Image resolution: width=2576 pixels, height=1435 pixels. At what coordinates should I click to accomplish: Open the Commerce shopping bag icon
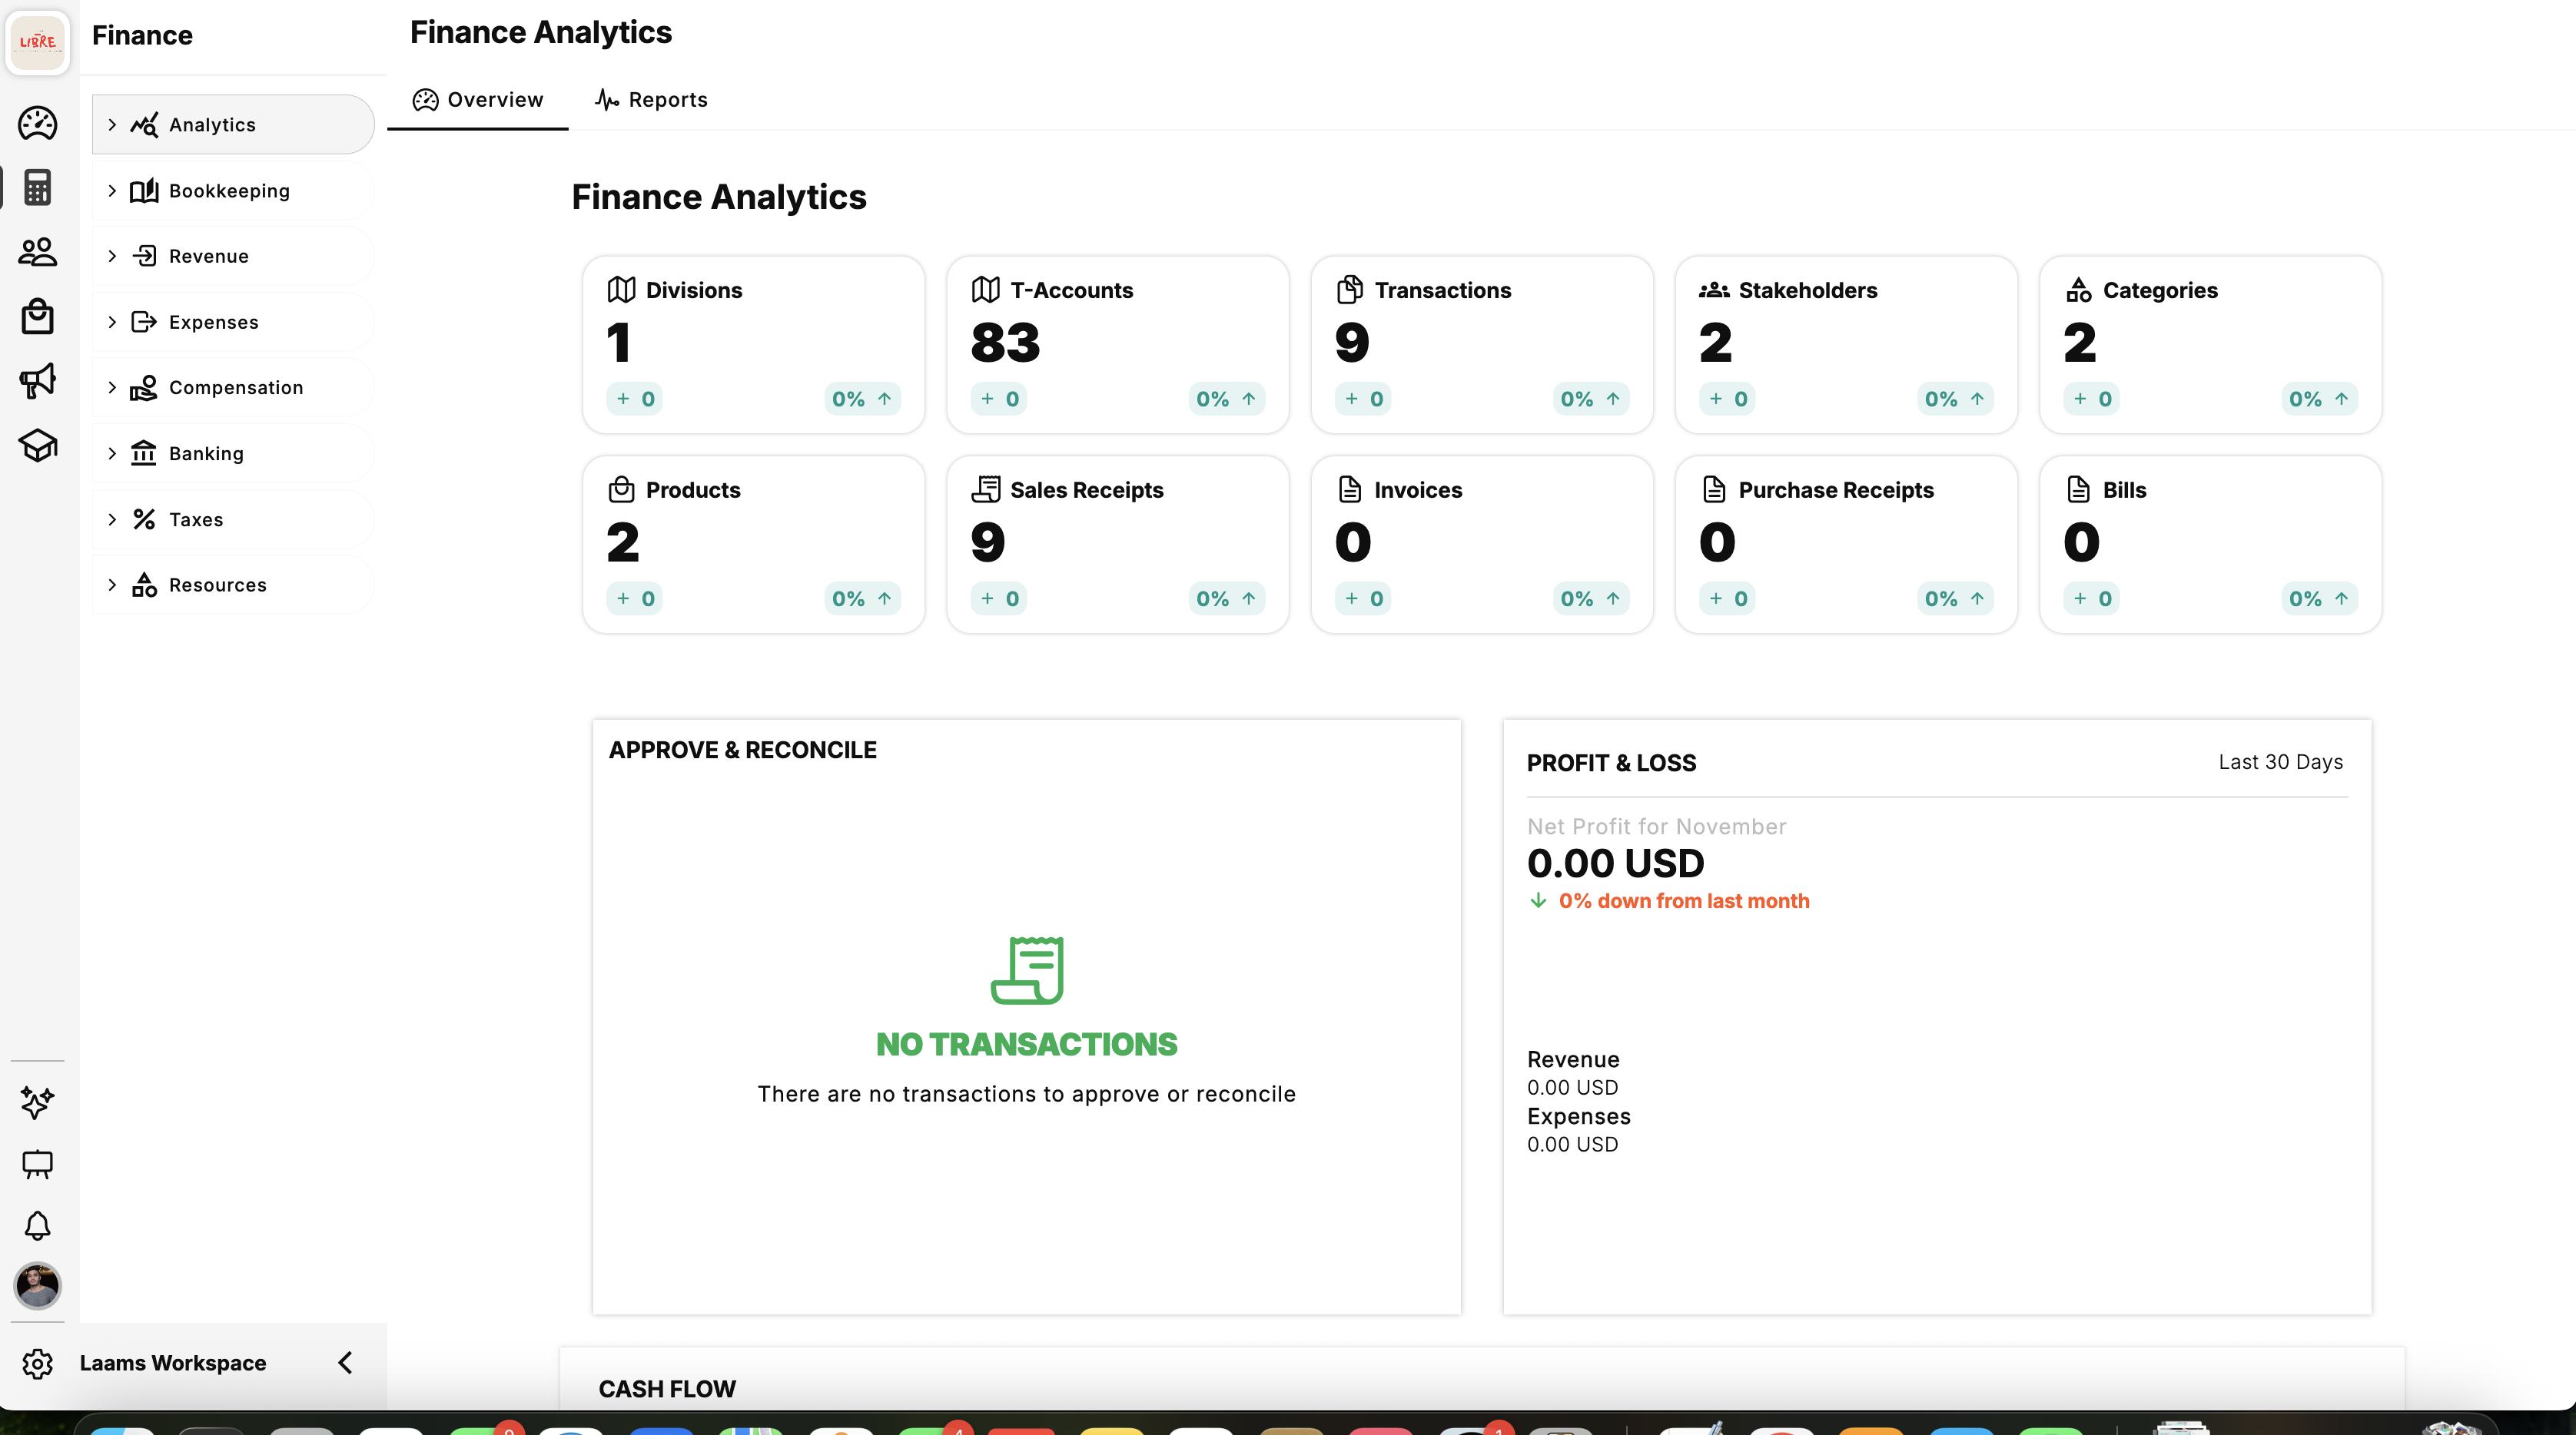37,316
